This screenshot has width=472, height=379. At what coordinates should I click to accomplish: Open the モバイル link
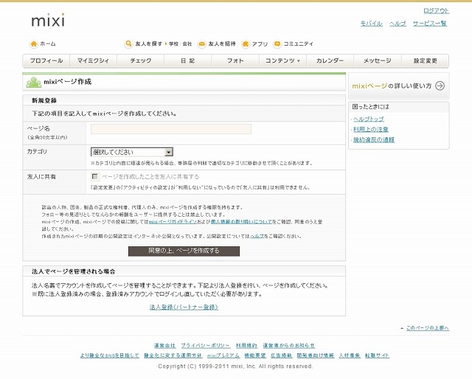372,24
